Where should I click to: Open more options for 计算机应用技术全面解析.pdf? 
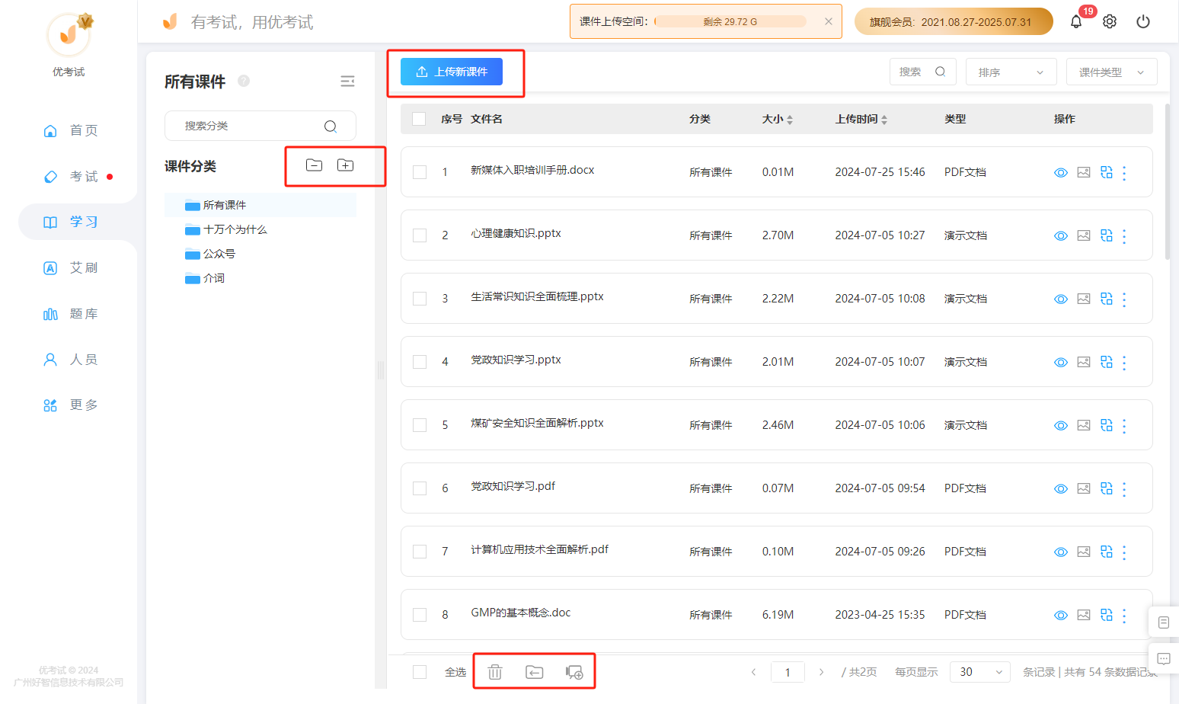tap(1124, 552)
